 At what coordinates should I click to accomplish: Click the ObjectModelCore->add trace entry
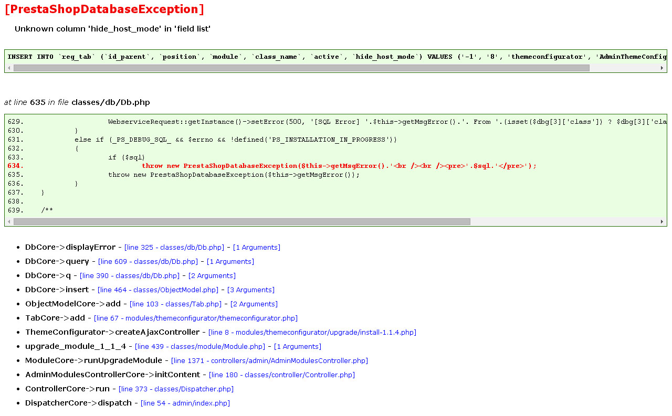click(x=73, y=304)
